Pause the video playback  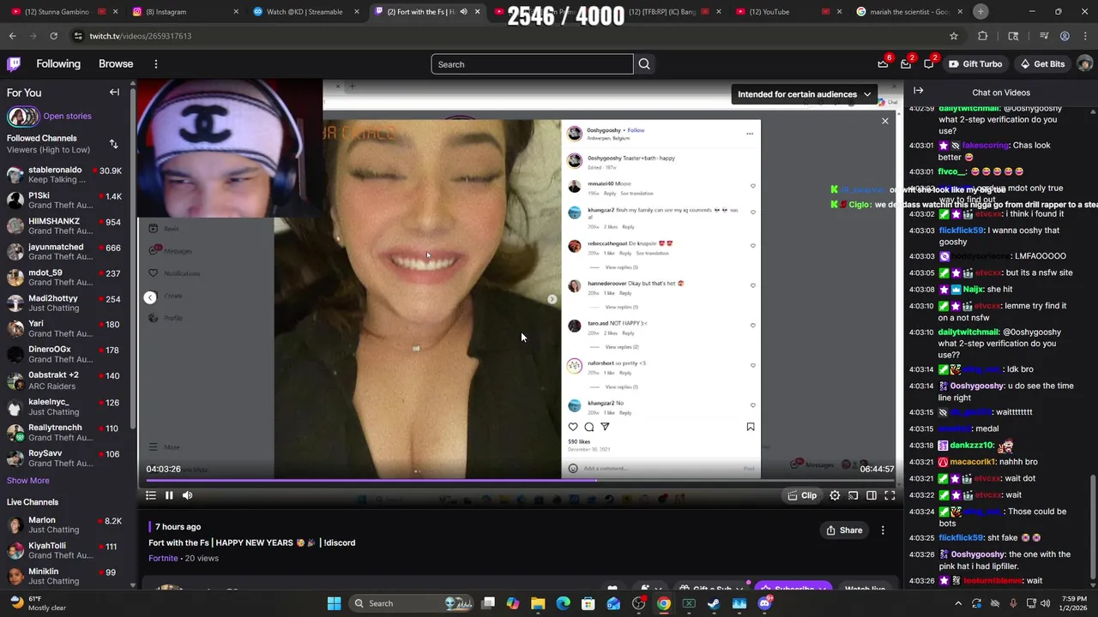click(x=169, y=495)
